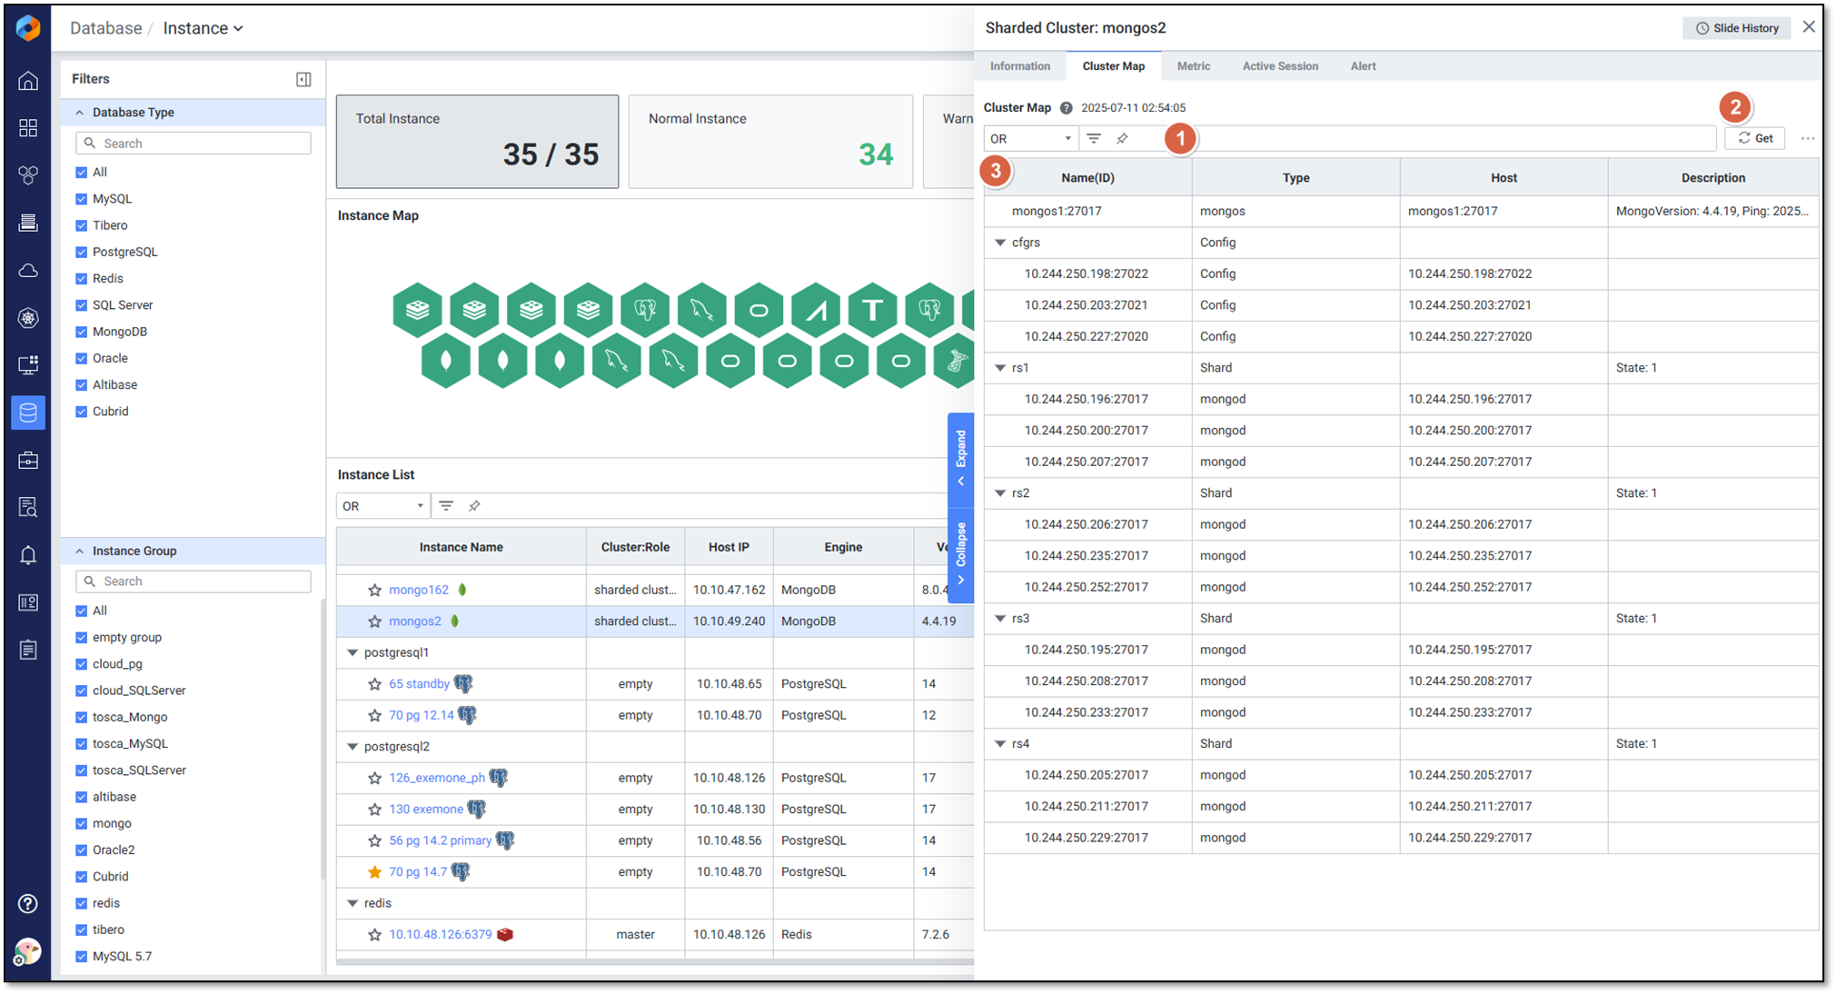Open the Active Session tab

[1279, 66]
